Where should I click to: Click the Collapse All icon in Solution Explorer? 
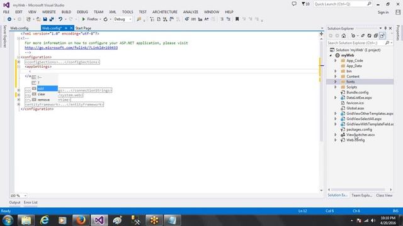tap(376, 36)
